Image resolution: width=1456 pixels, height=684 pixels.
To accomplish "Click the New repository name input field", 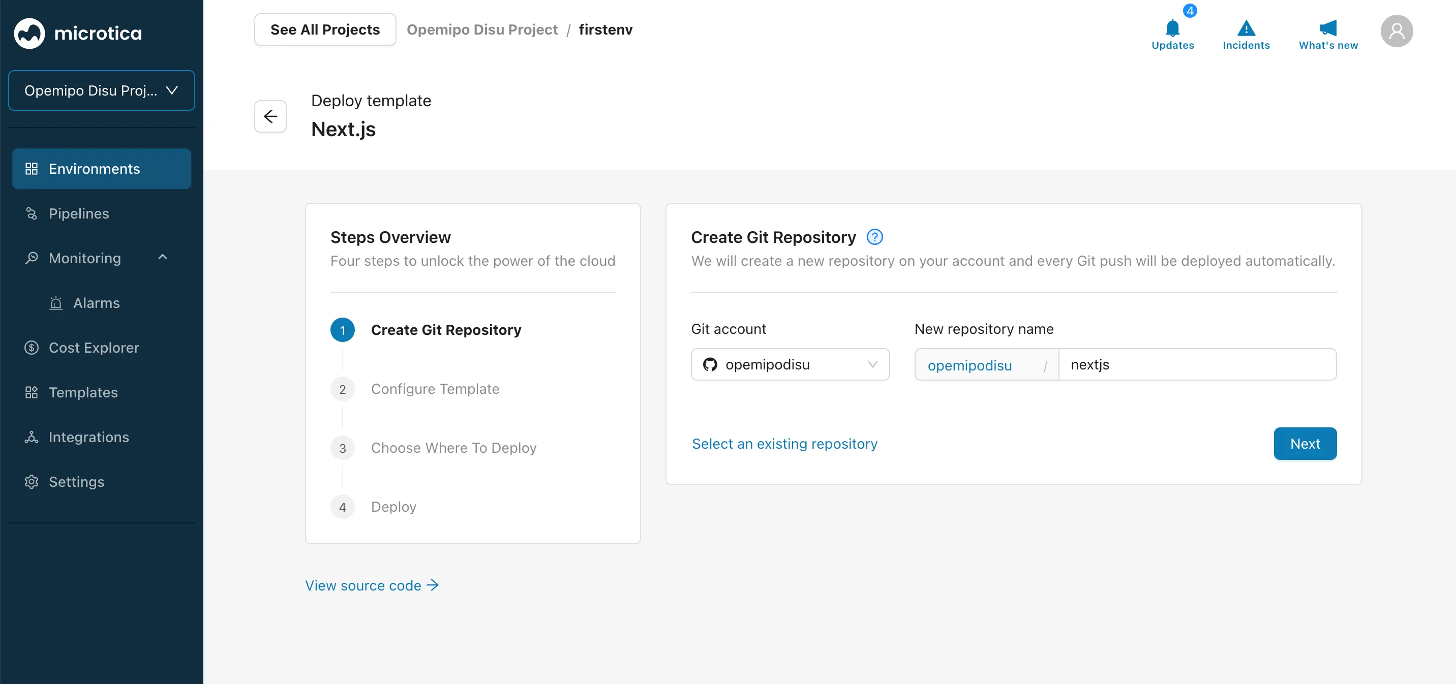I will pyautogui.click(x=1197, y=364).
